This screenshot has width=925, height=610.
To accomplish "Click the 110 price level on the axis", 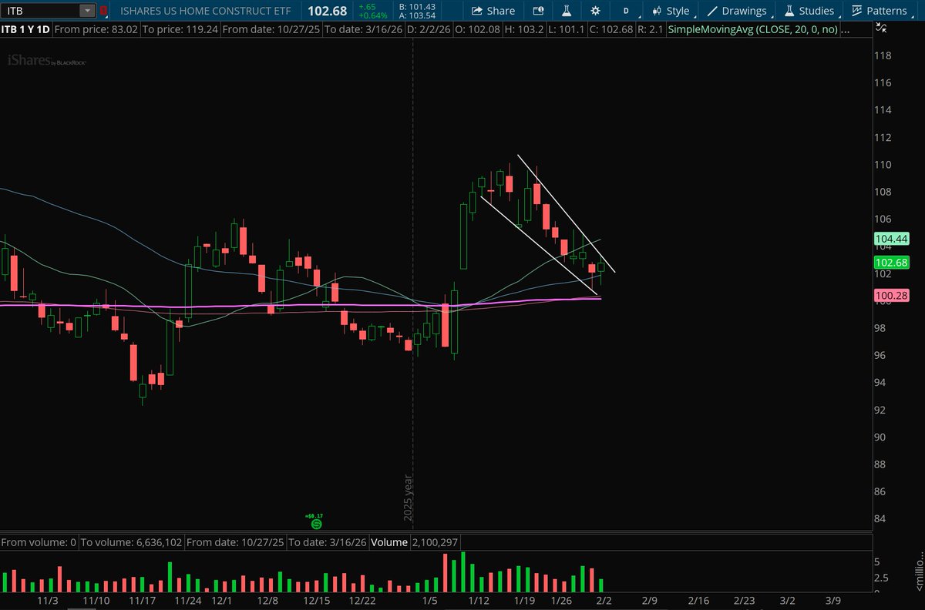I will point(883,165).
